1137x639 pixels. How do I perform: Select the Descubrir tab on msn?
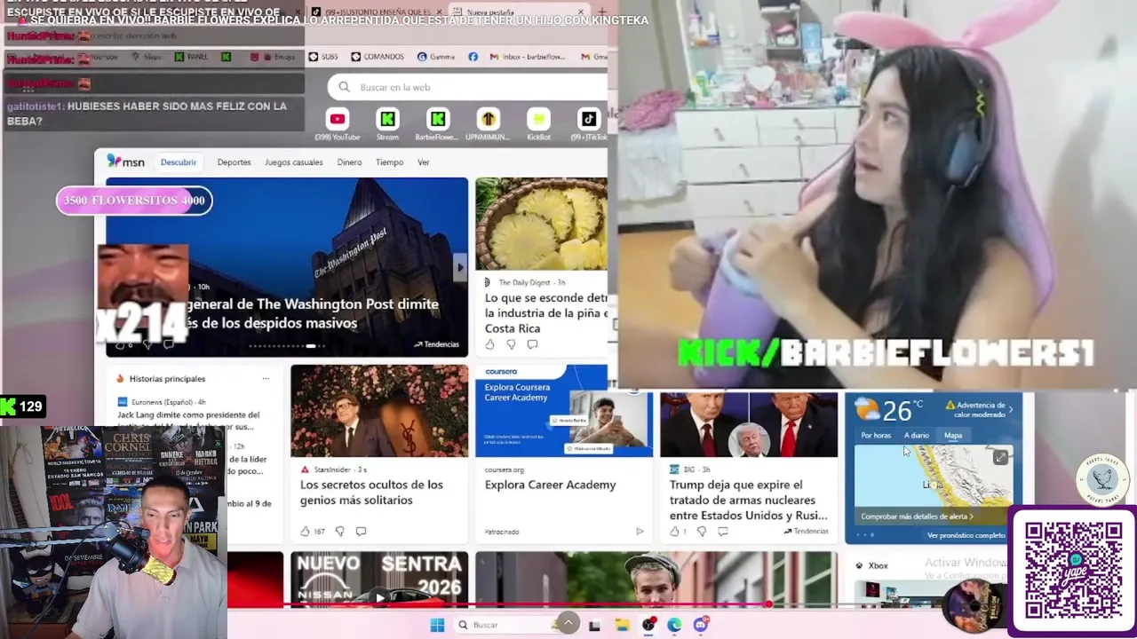tap(179, 162)
